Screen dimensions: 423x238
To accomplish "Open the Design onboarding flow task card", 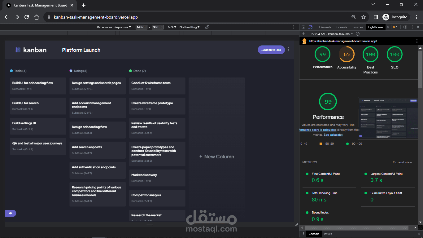I will (98, 130).
